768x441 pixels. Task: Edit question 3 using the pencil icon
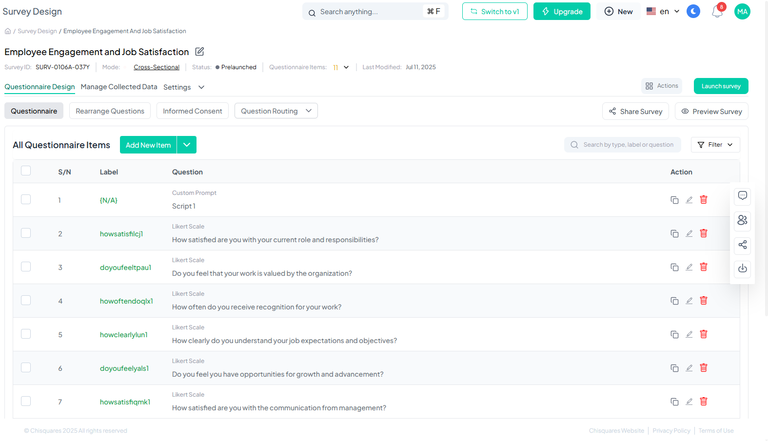point(689,267)
